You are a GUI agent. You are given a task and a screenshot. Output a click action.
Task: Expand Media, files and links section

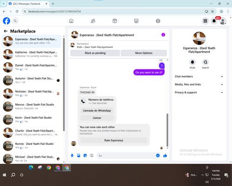[199, 85]
